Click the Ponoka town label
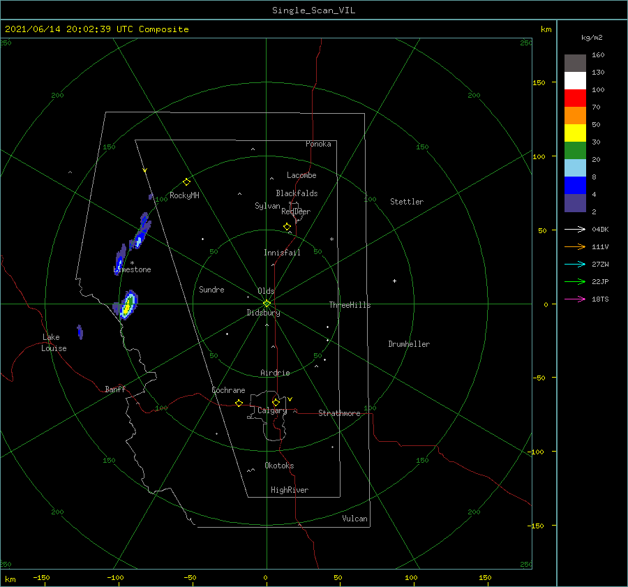Image resolution: width=628 pixels, height=587 pixels. pyautogui.click(x=318, y=144)
